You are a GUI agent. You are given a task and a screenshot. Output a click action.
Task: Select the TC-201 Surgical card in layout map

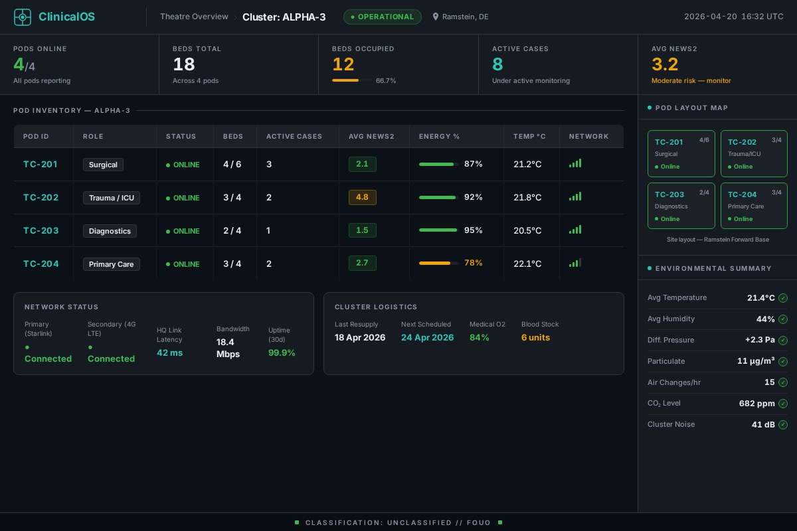(x=681, y=153)
